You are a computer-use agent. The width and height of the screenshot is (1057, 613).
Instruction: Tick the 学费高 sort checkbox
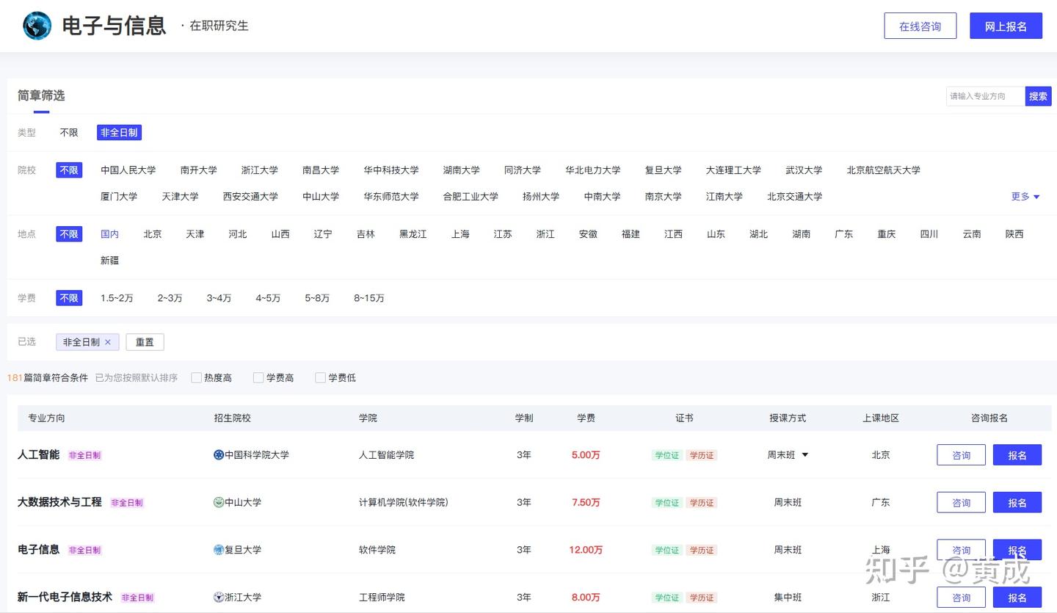pos(258,378)
